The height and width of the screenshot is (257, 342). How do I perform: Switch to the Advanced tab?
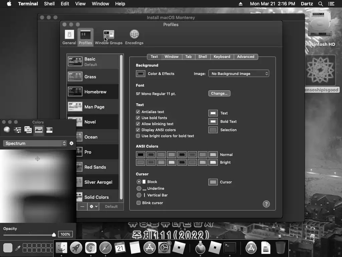click(245, 57)
